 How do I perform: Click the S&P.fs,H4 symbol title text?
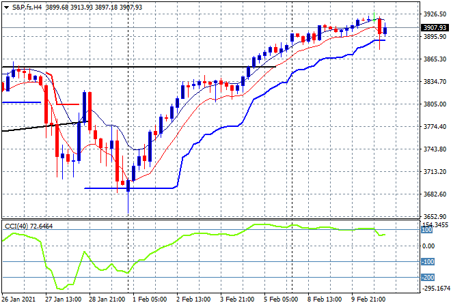tap(27, 8)
